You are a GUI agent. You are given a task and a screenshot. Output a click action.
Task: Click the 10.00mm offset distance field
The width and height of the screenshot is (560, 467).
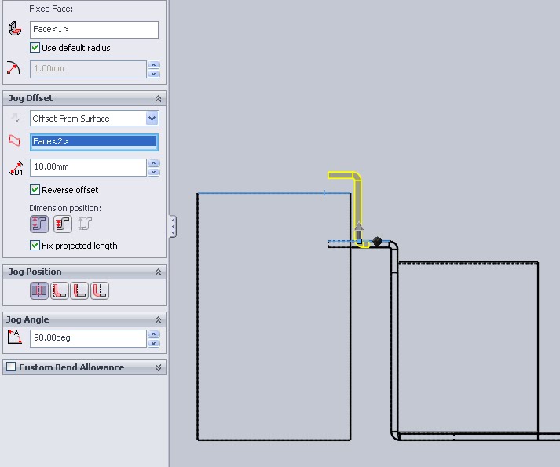point(88,167)
